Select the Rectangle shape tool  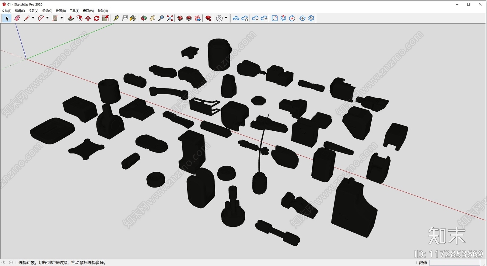[55, 18]
